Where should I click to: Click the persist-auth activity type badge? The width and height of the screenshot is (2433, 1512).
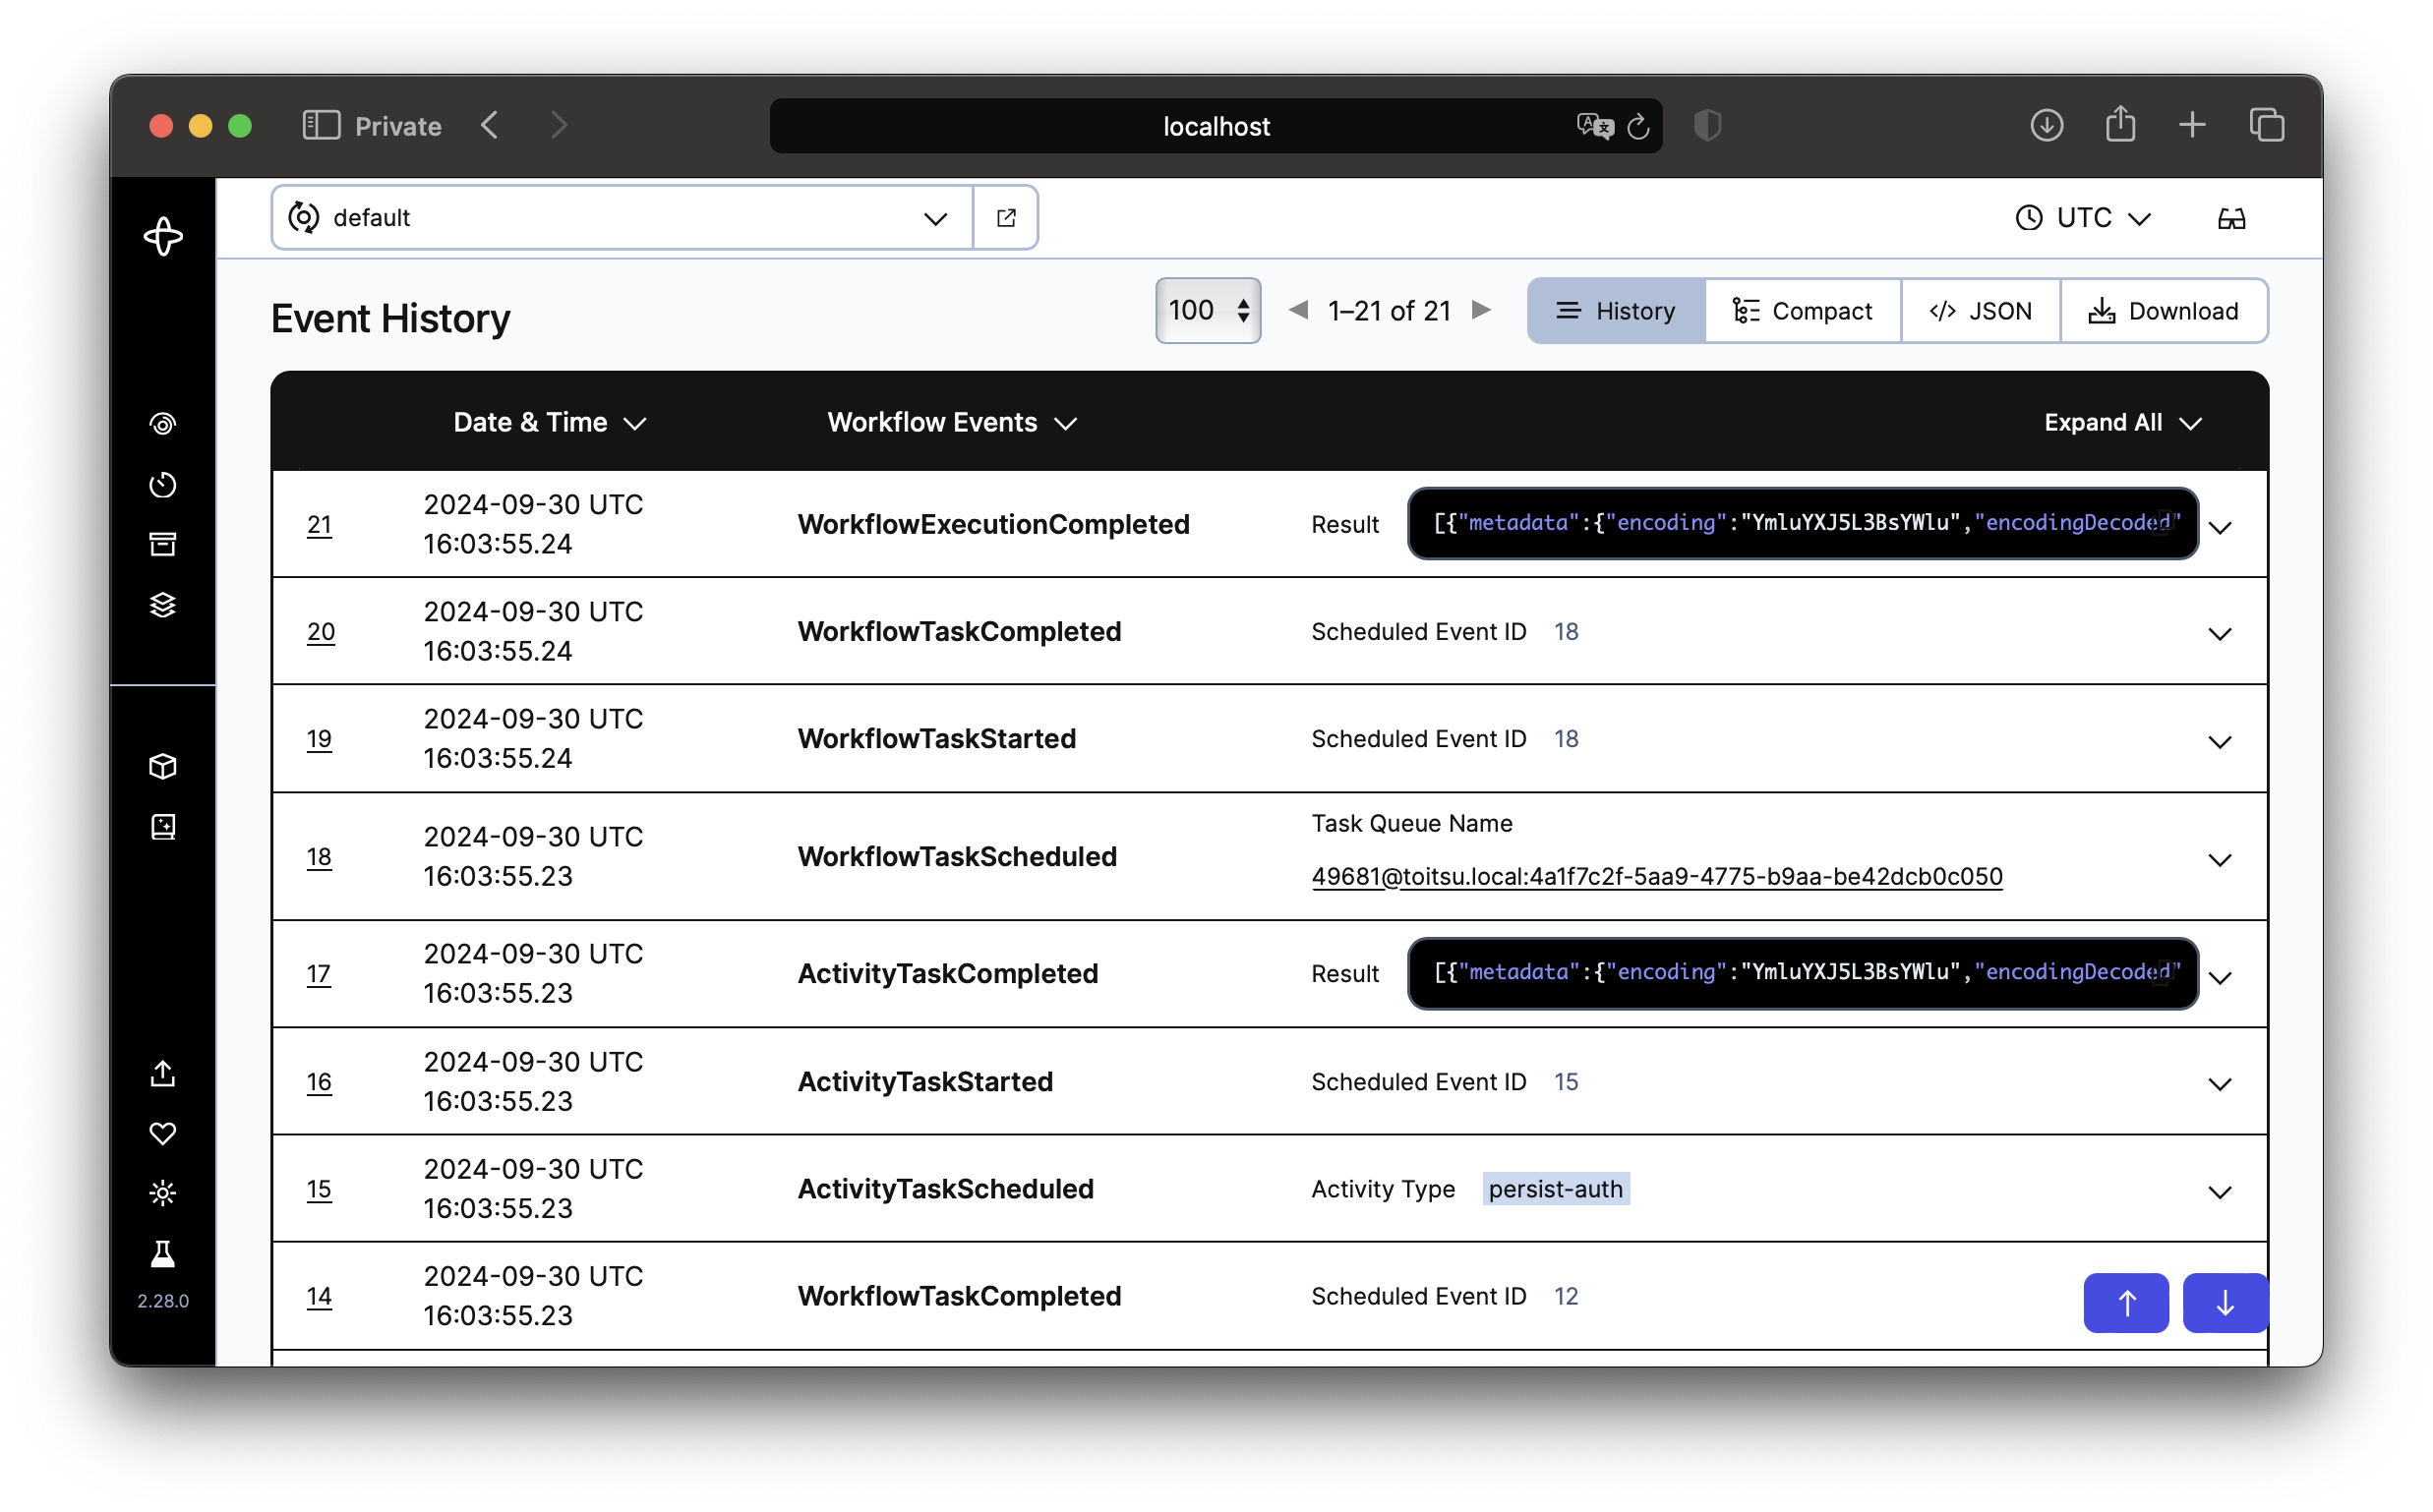[x=1559, y=1191]
